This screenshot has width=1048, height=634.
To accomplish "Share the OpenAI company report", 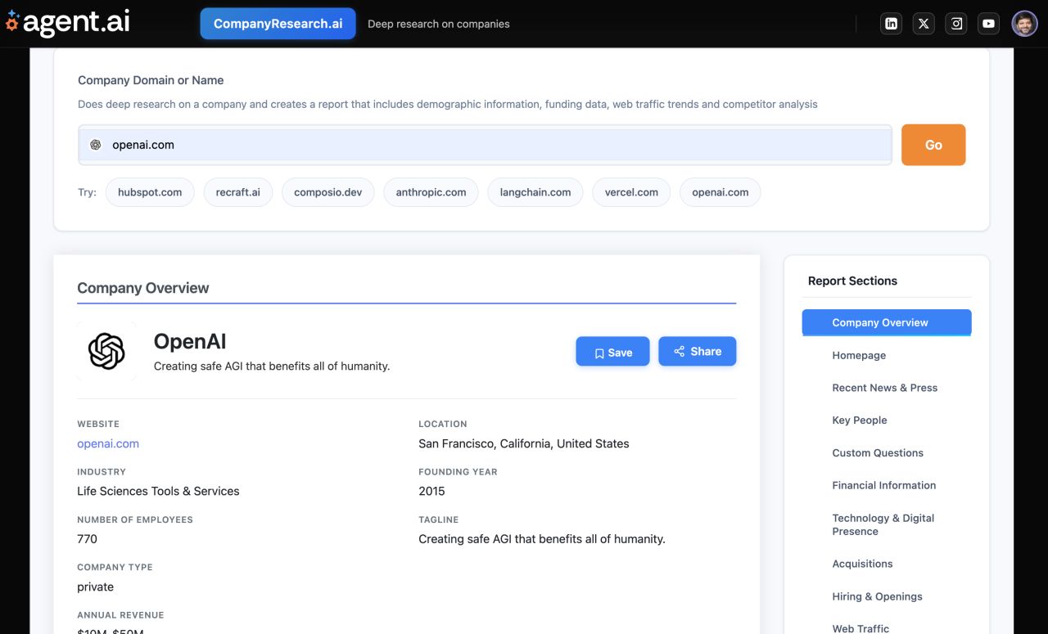I will click(x=697, y=351).
